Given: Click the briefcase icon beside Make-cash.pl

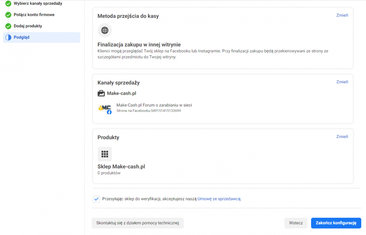Looking at the screenshot, I should coord(101,93).
